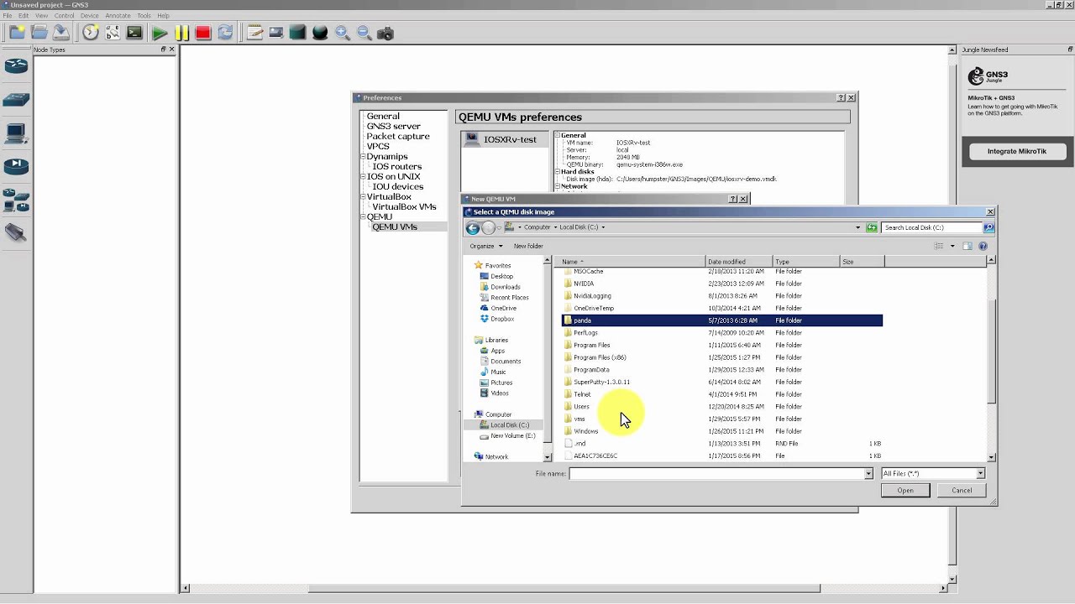Browse security devices sidebar icon

(x=16, y=166)
